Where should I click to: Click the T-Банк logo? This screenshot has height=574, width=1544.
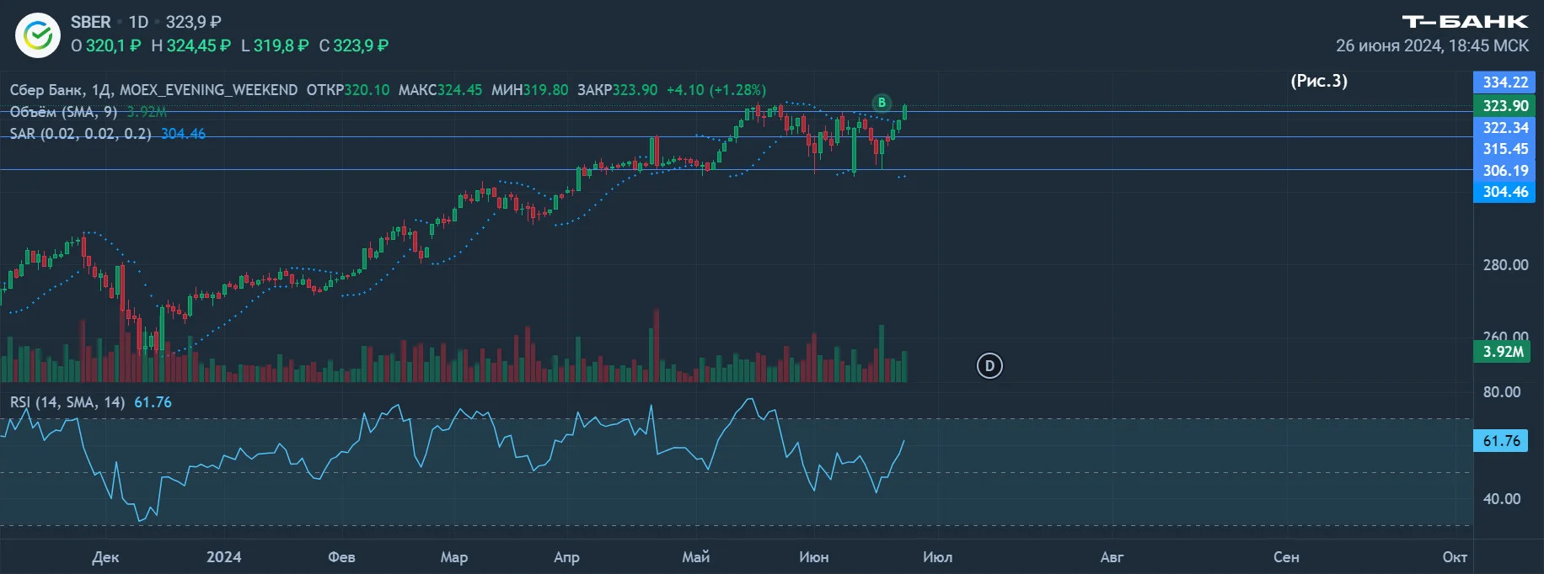pos(1465,22)
